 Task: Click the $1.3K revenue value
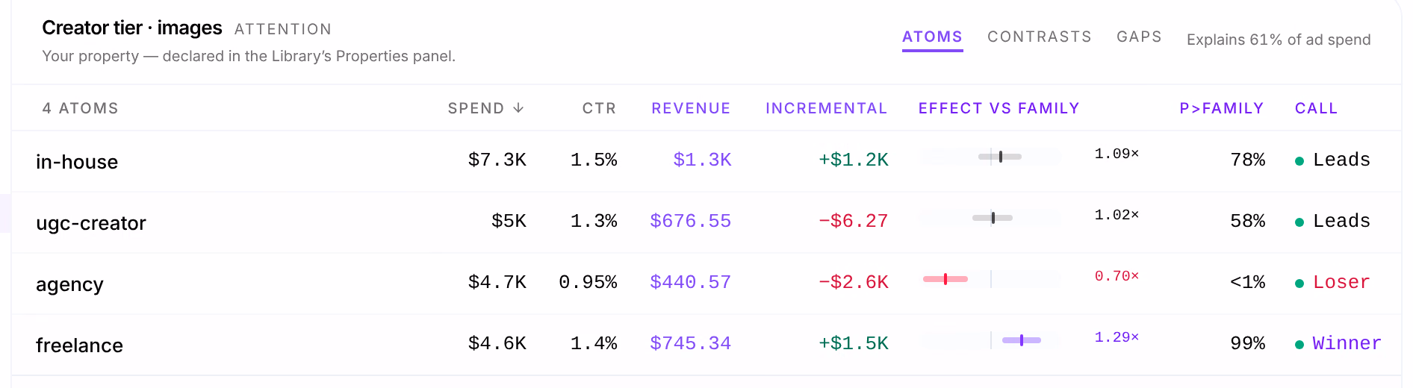tap(702, 160)
